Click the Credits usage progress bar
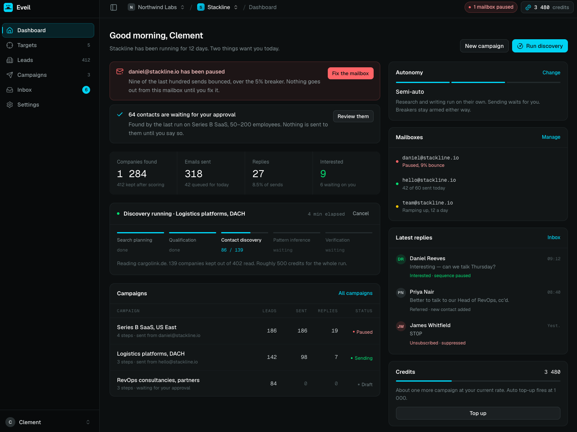The width and height of the screenshot is (577, 432). 478,381
